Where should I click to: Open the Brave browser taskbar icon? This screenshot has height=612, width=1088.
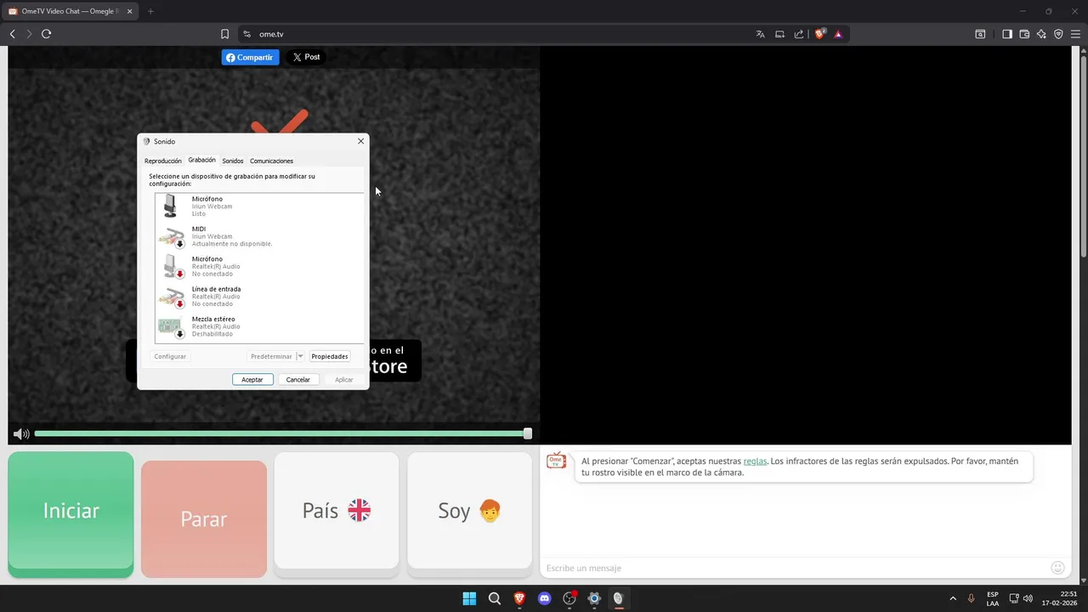click(519, 598)
